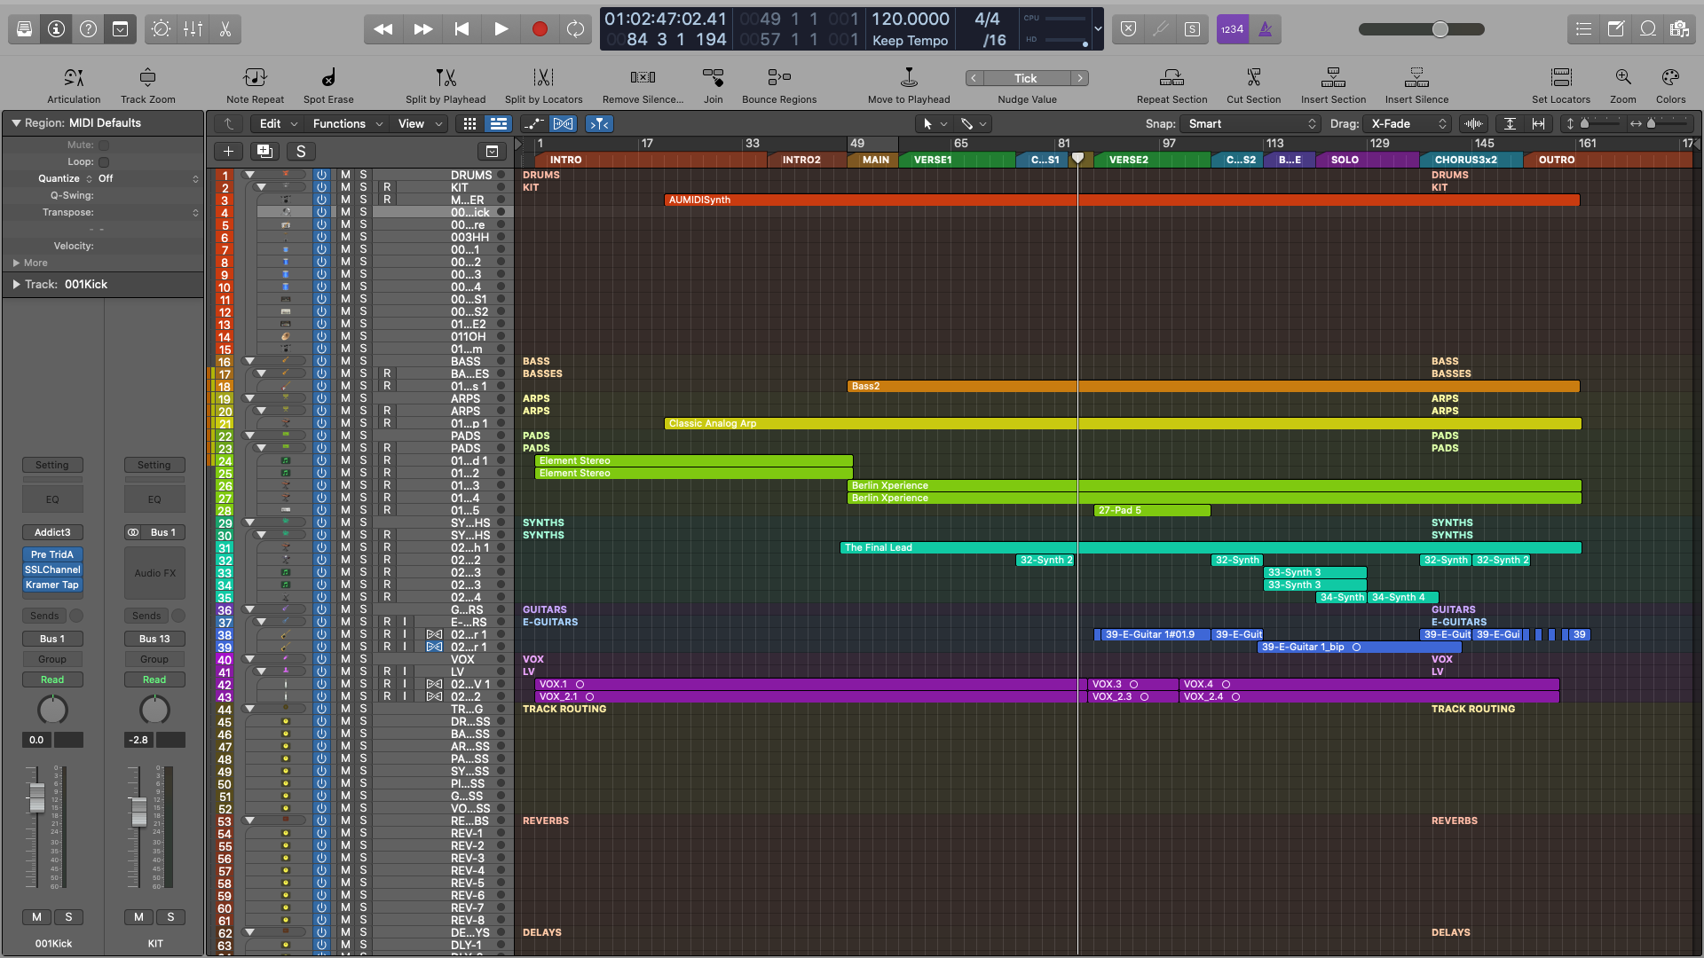Click the Bus 13 output slot
Screen dimensions: 1704x958
154,639
